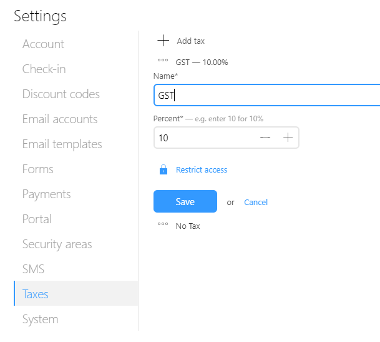Viewport: 380px width, 342px height.
Task: Click the three-dot handle next to GST — 10.00%
Action: (x=163, y=63)
